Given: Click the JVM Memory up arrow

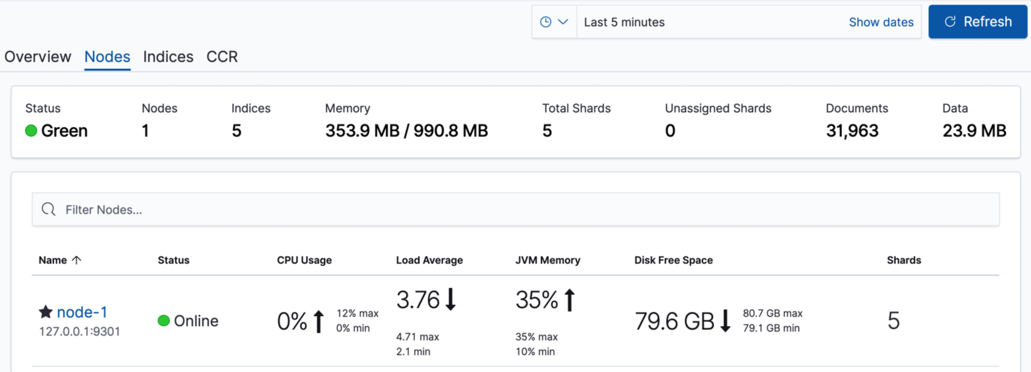Looking at the screenshot, I should (x=570, y=300).
